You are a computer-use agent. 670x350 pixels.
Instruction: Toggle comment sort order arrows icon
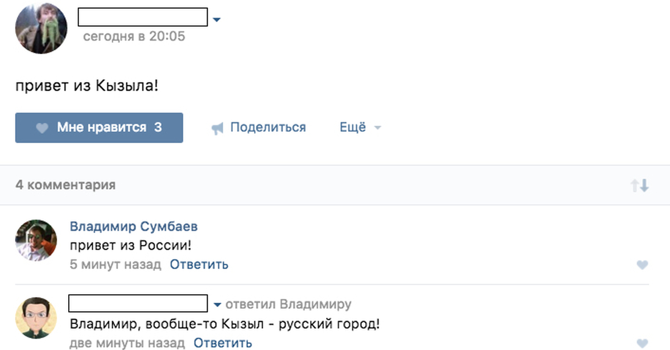click(x=640, y=186)
